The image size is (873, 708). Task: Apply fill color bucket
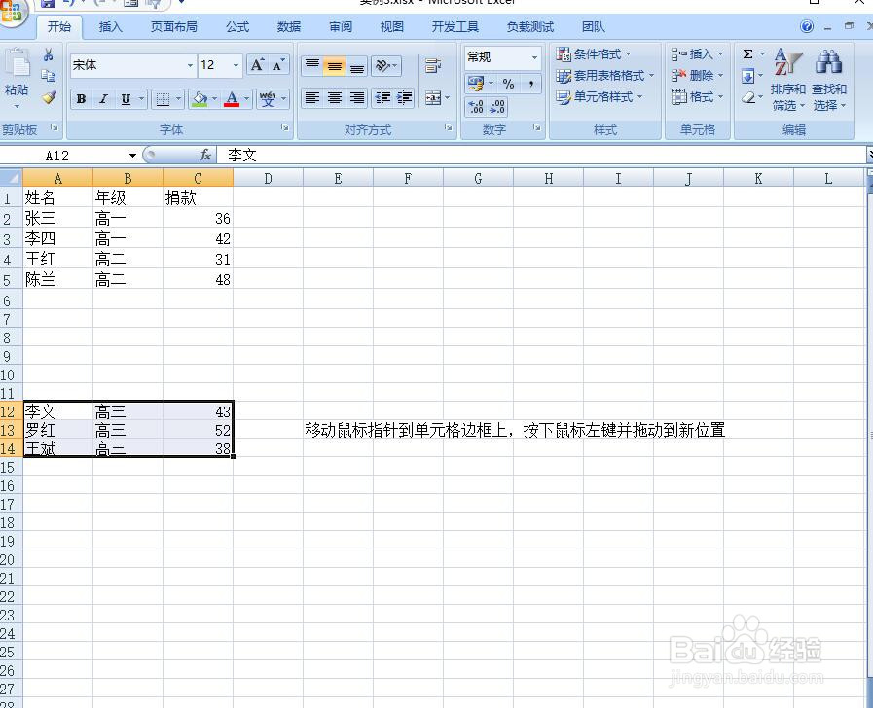coord(200,99)
